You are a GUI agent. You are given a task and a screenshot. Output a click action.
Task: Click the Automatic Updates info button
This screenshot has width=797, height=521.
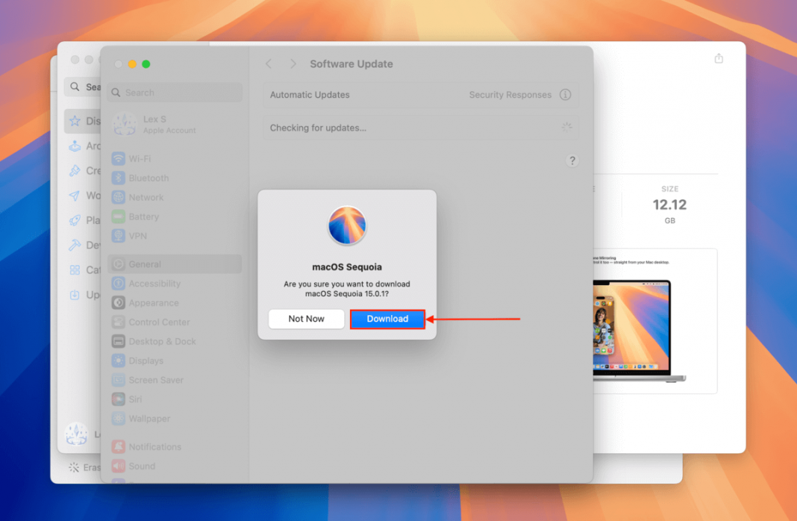(x=565, y=95)
